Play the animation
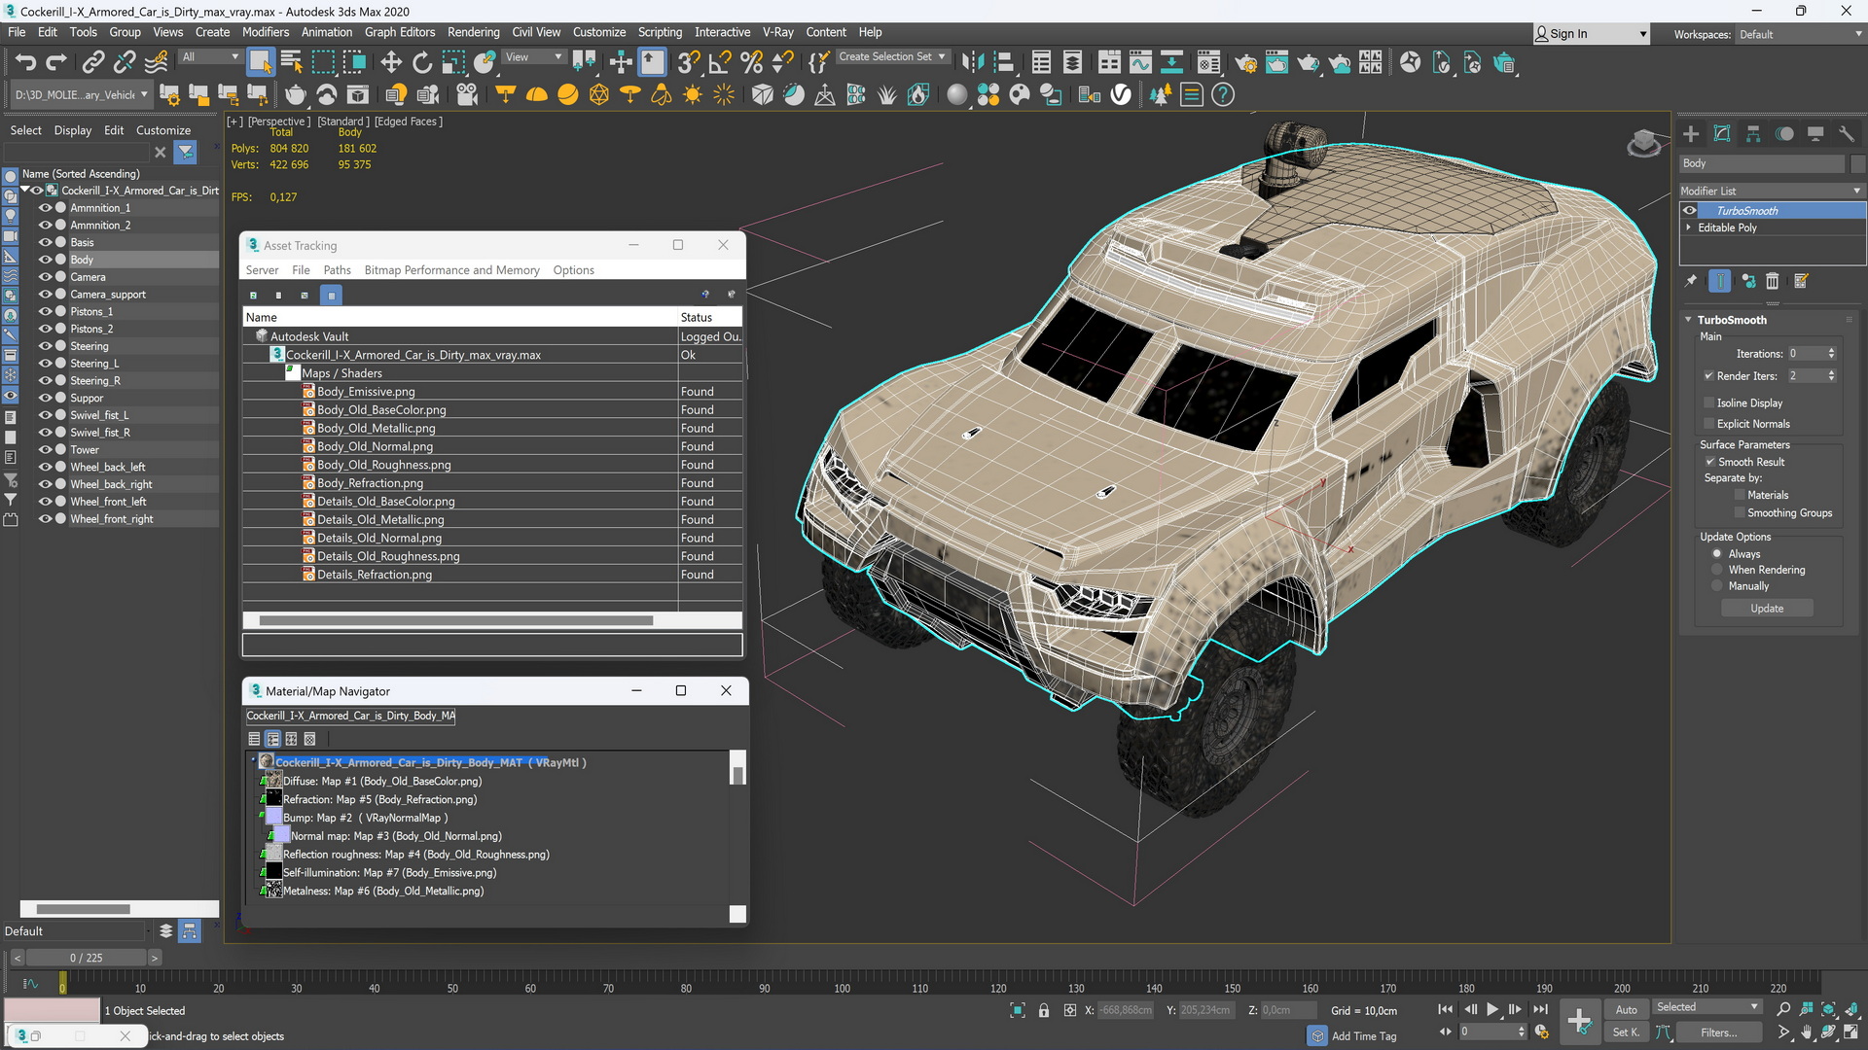The height and width of the screenshot is (1050, 1868). [1492, 1010]
